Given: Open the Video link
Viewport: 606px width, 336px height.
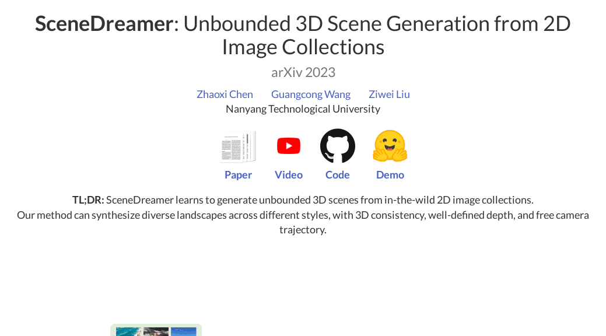Looking at the screenshot, I should click(288, 174).
